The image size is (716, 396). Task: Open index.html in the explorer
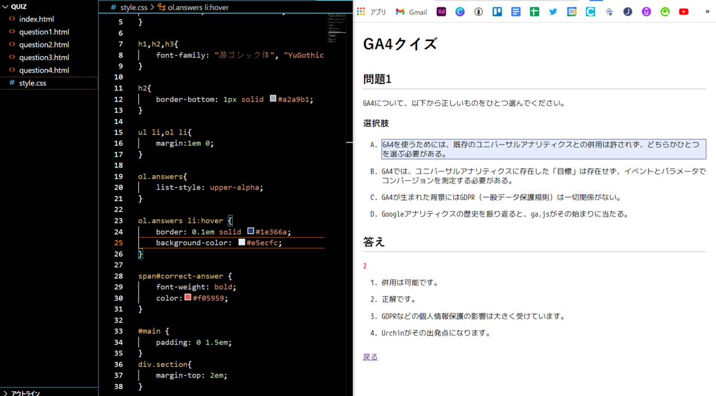(x=49, y=19)
